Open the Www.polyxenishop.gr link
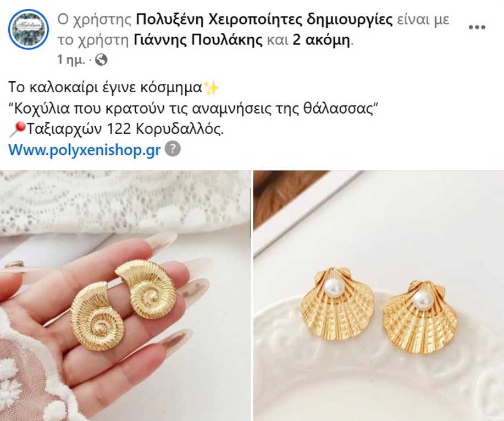504x421 pixels. [x=84, y=149]
